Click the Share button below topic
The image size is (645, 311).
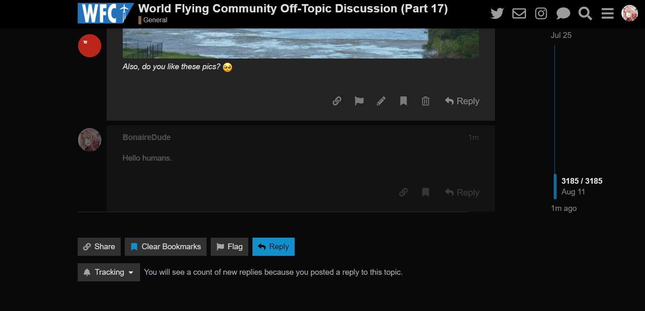[99, 247]
